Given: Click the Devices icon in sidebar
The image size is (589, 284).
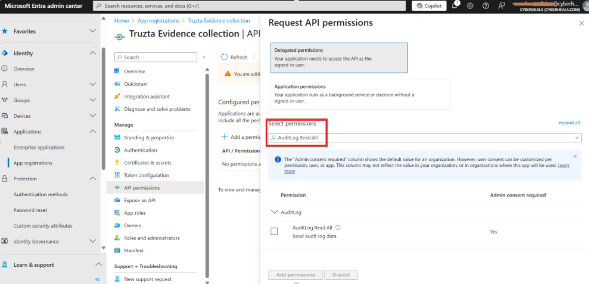Looking at the screenshot, I should click(4, 116).
